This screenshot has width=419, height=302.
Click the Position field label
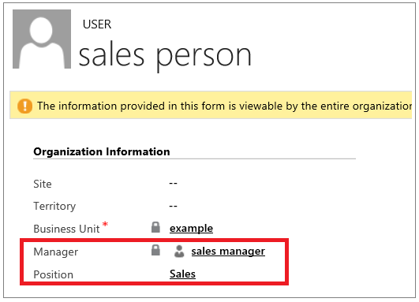53,274
